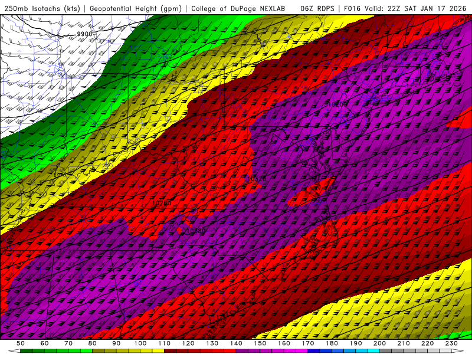The width and height of the screenshot is (472, 354).
Task: Click the 90 value on color scale
Action: coord(116,343)
